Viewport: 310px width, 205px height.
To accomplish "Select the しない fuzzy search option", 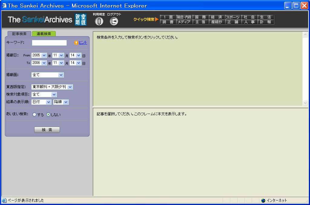I will pyautogui.click(x=48, y=115).
